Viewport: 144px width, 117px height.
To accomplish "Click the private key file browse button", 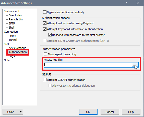I will 135,65.
